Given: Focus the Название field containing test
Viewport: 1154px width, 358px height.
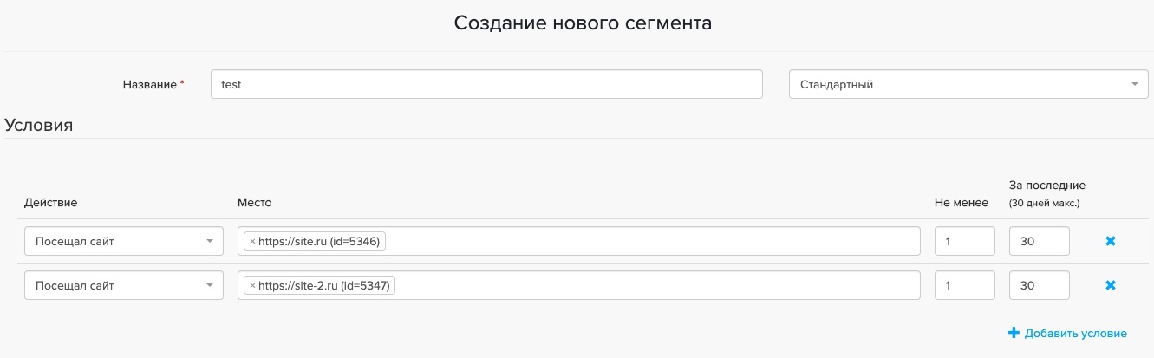Looking at the screenshot, I should 486,84.
